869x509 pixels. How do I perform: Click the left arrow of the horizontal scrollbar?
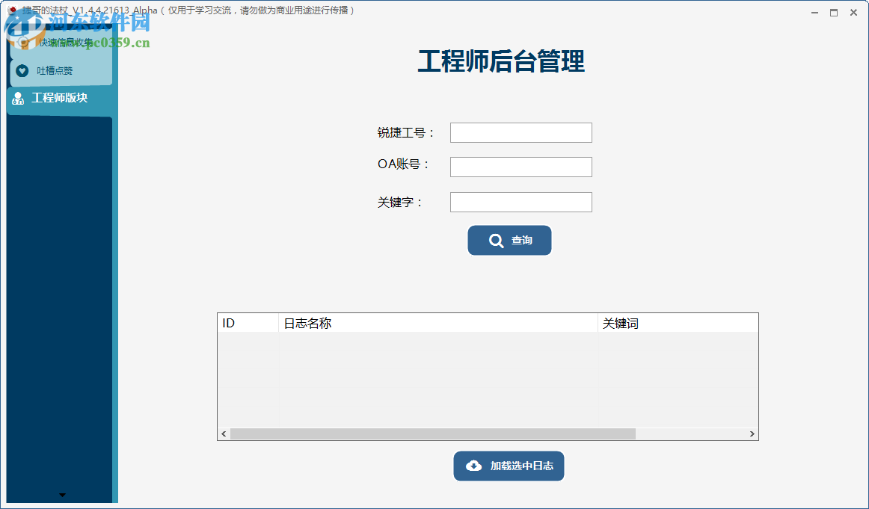point(222,434)
